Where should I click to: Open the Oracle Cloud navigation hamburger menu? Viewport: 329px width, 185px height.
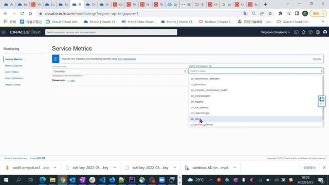pyautogui.click(x=4, y=32)
